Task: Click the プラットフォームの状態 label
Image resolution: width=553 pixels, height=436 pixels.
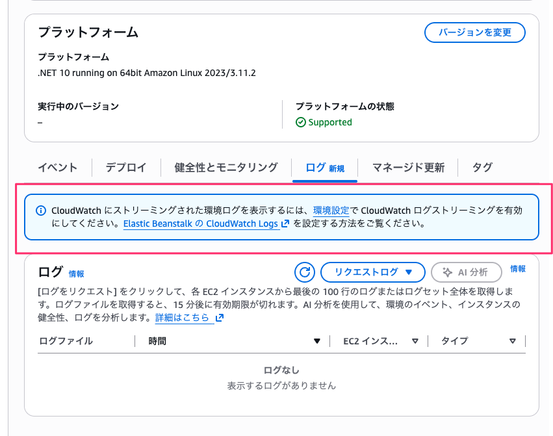Action: click(344, 107)
